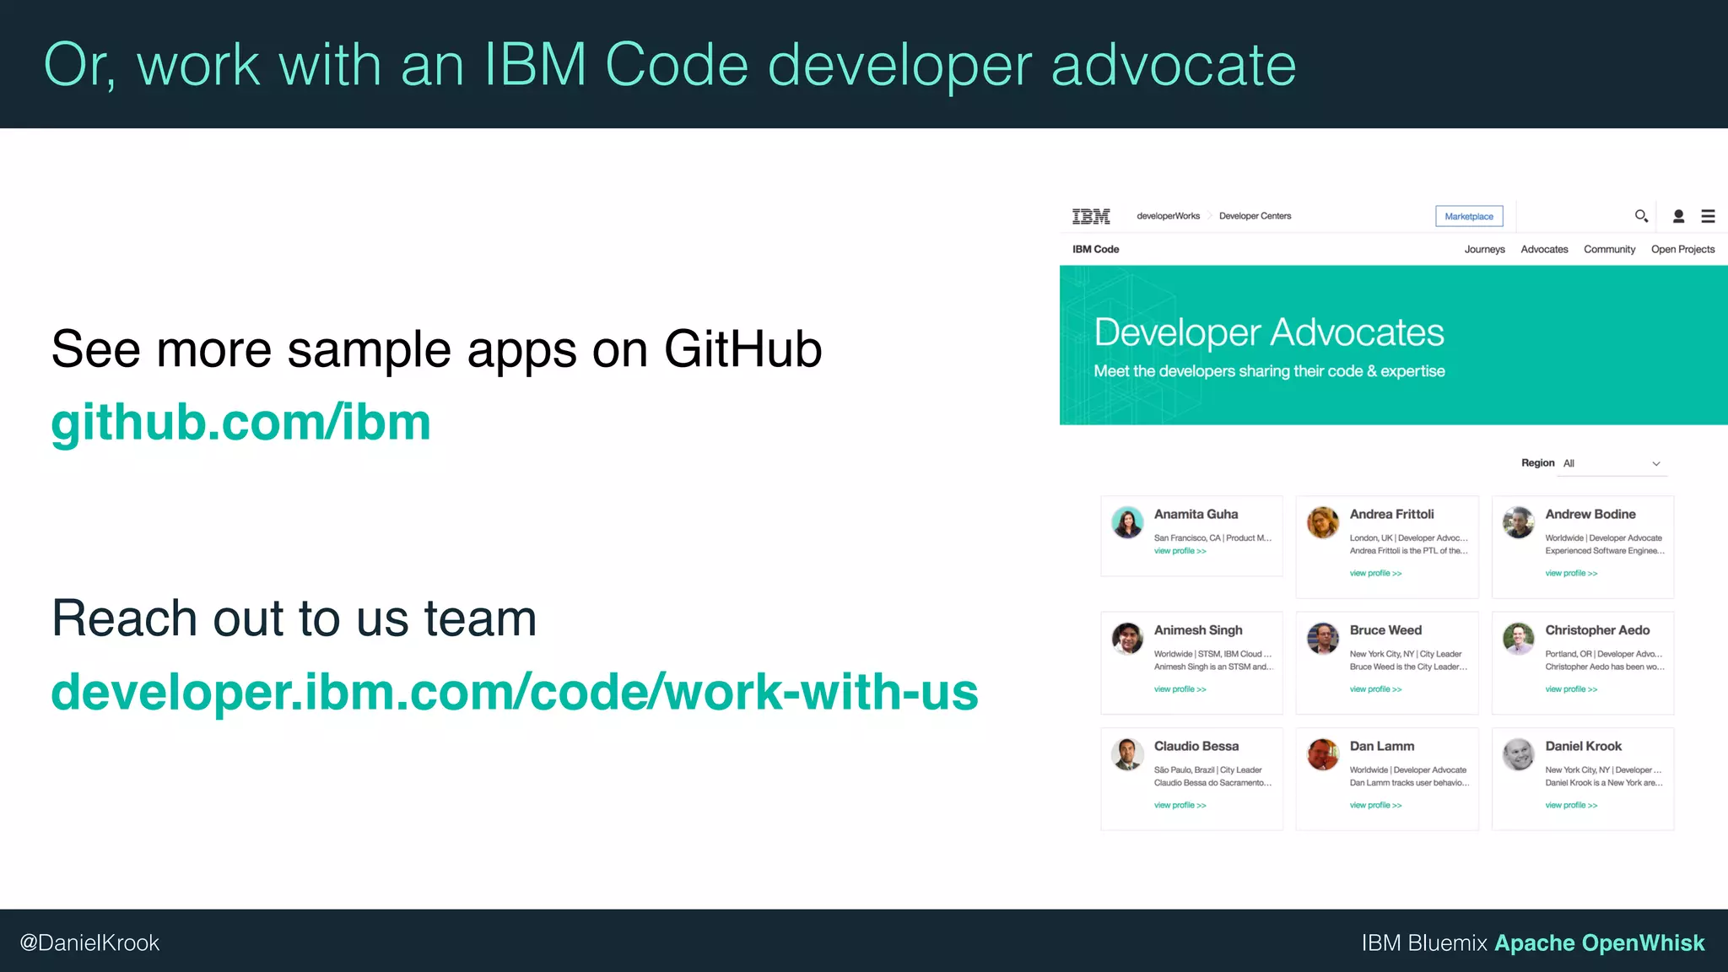Screen dimensions: 1728x972
Task: View profile link for Daniel Krook
Action: pyautogui.click(x=1571, y=805)
